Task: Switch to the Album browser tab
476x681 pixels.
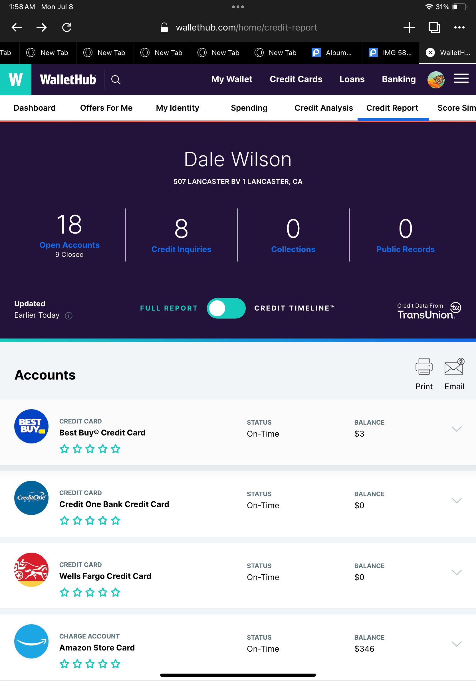Action: click(333, 52)
